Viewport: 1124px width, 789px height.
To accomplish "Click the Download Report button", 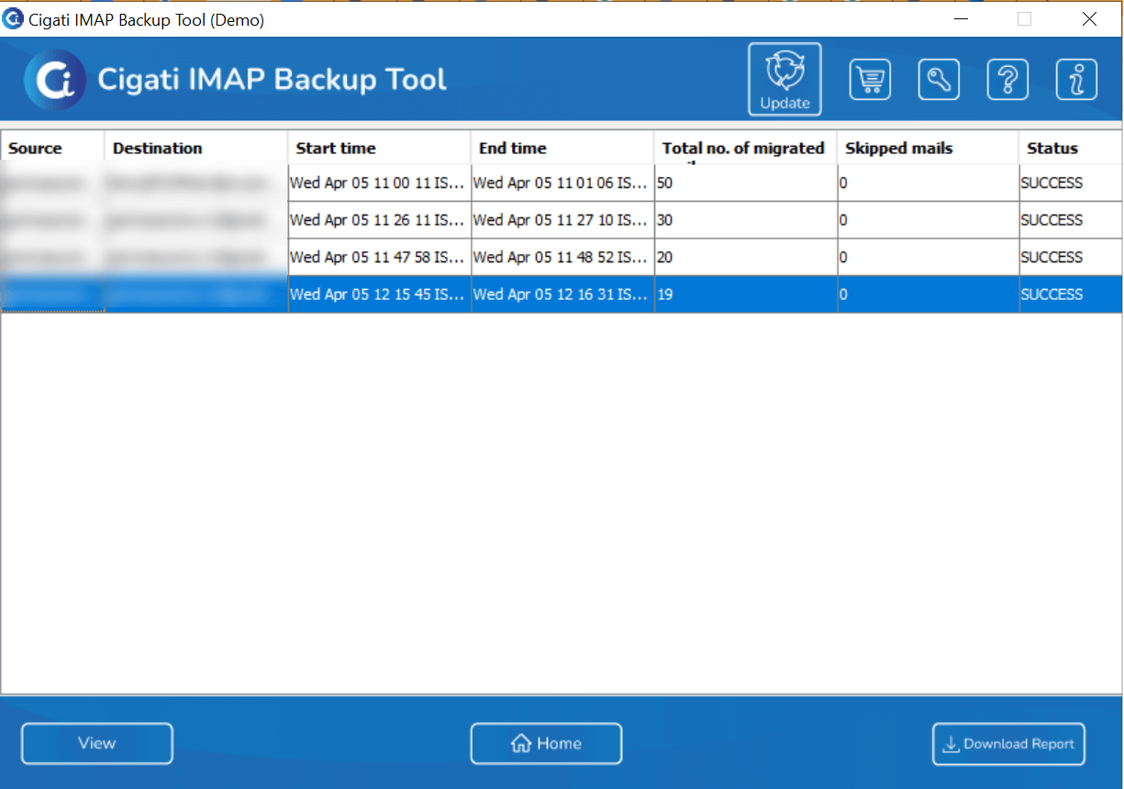I will click(x=1008, y=744).
